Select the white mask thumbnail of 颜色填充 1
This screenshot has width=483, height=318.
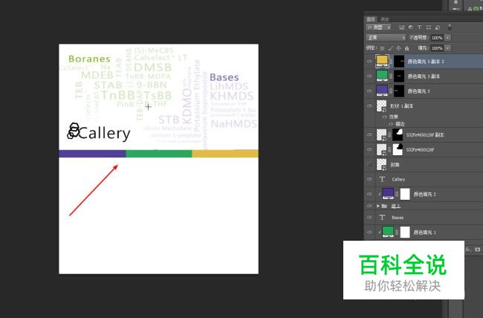(x=405, y=232)
